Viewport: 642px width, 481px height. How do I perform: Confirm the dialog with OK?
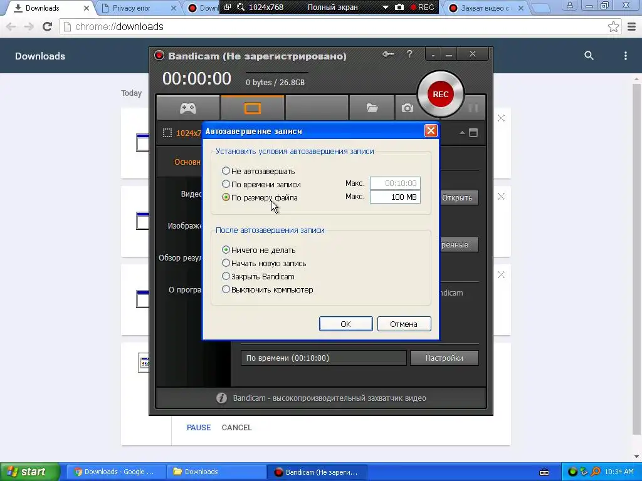(345, 324)
